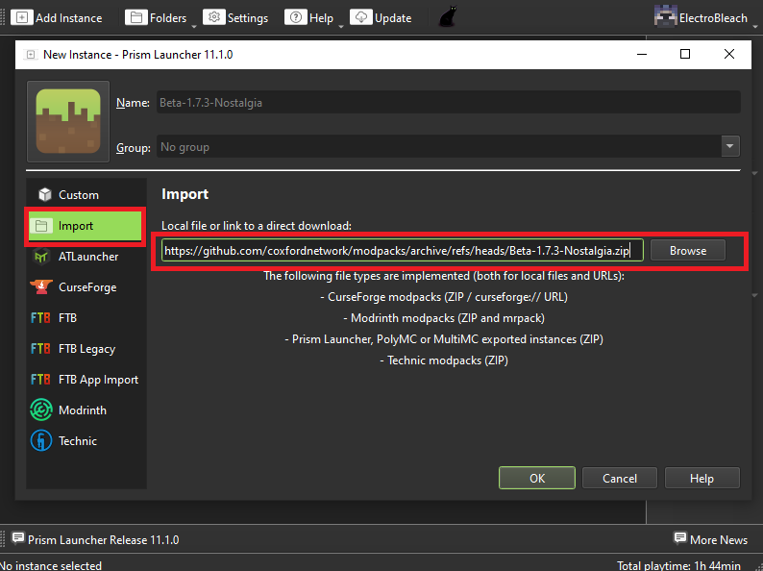Maximize the New Instance dialog
The height and width of the screenshot is (571, 763).
coord(684,54)
